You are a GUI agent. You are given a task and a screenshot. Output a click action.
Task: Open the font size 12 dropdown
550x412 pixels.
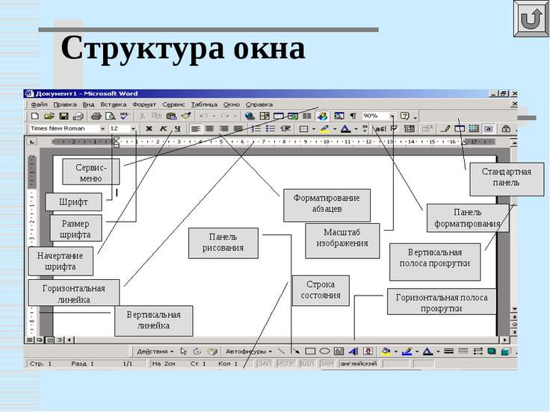point(133,129)
